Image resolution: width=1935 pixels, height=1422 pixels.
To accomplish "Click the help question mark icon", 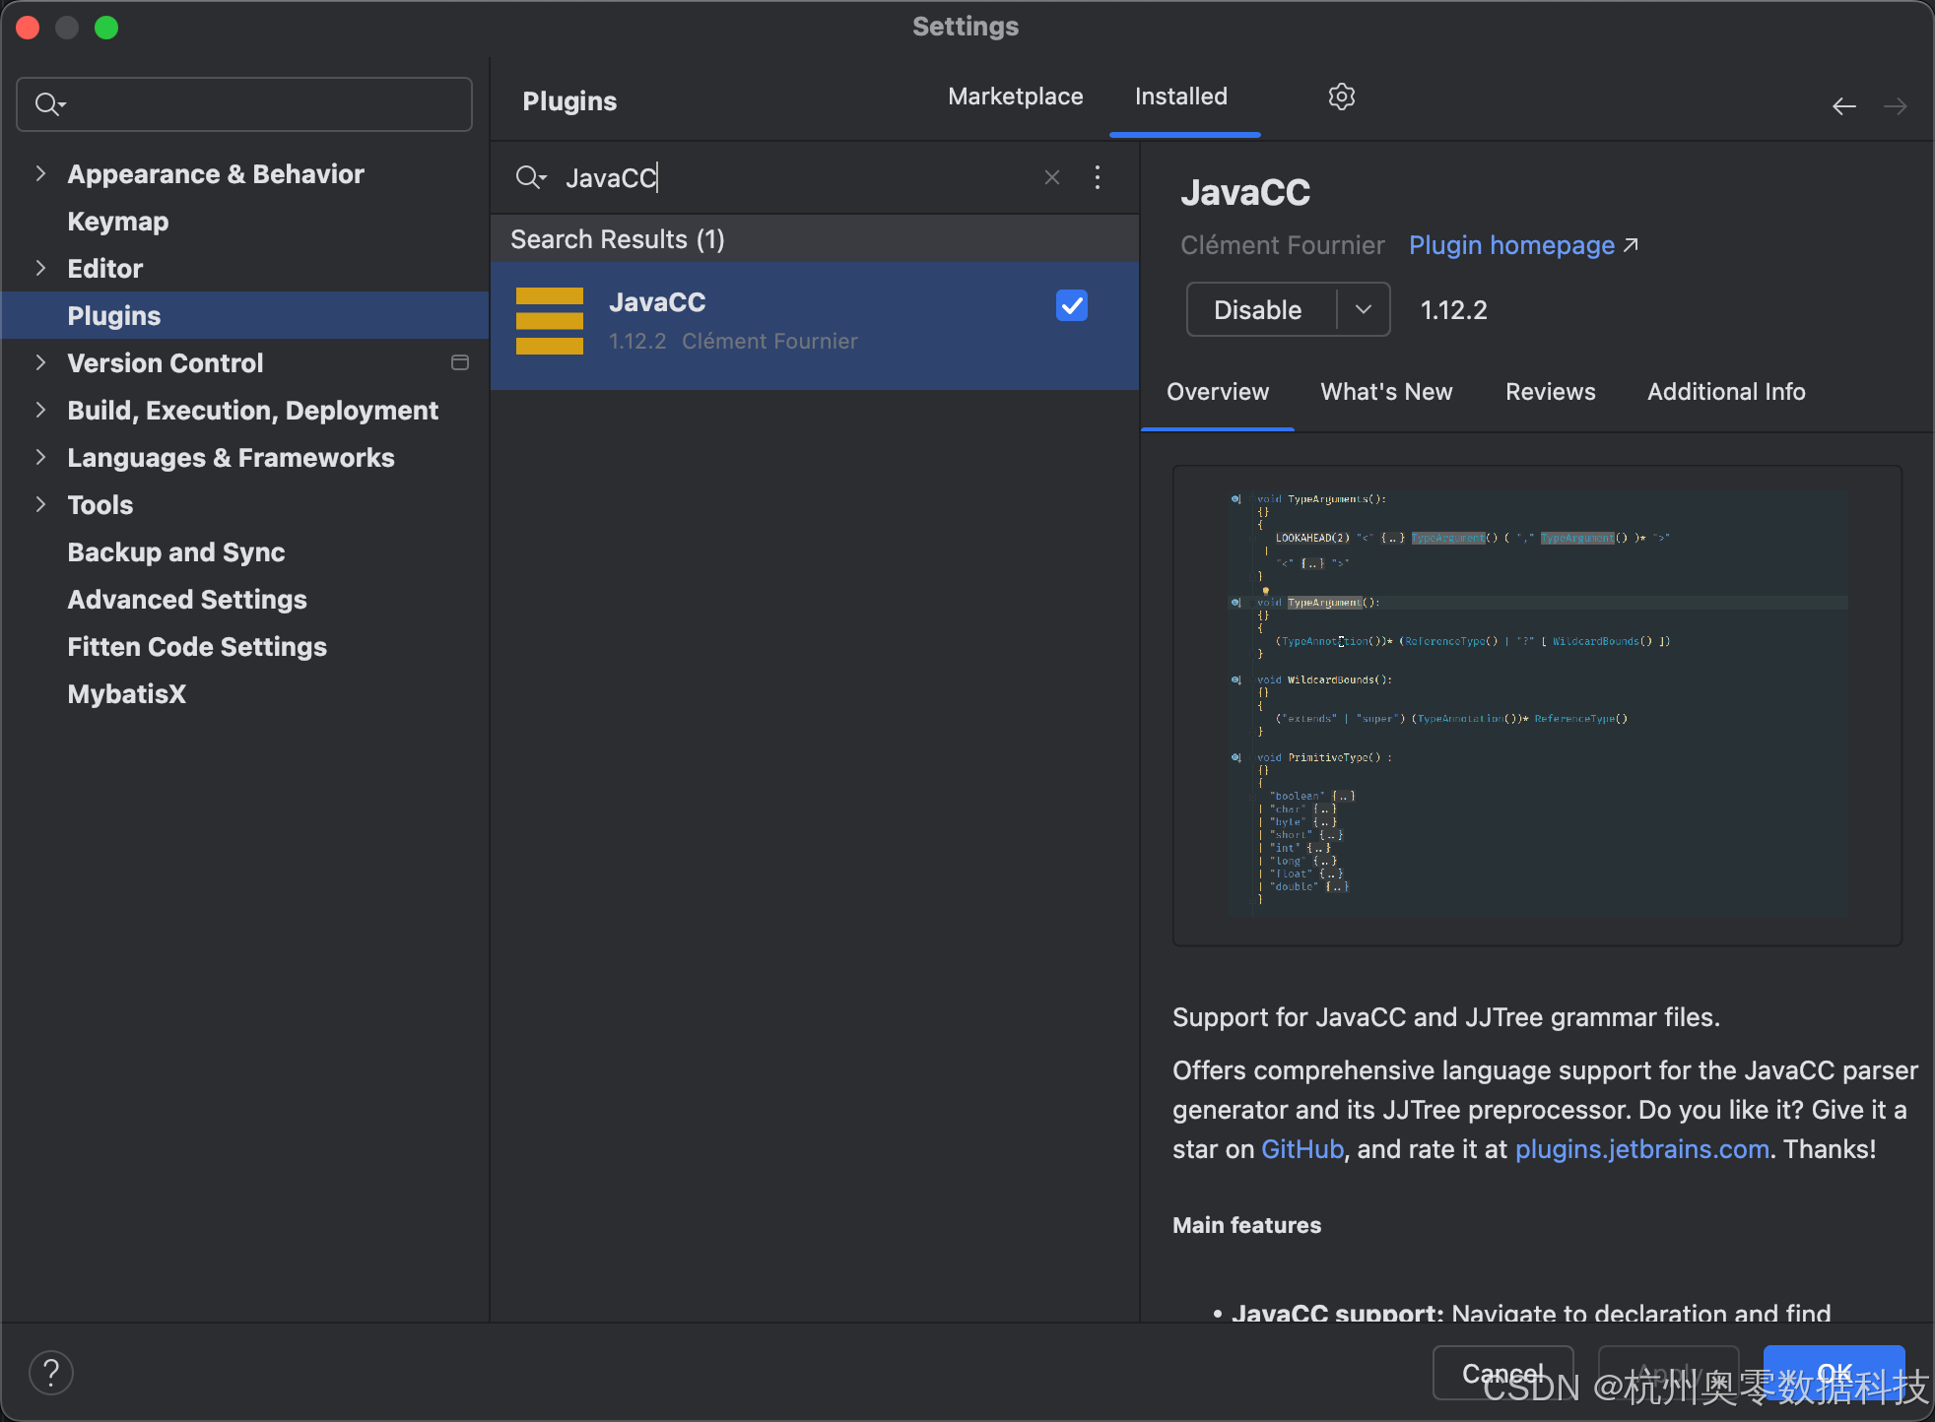I will [x=51, y=1372].
